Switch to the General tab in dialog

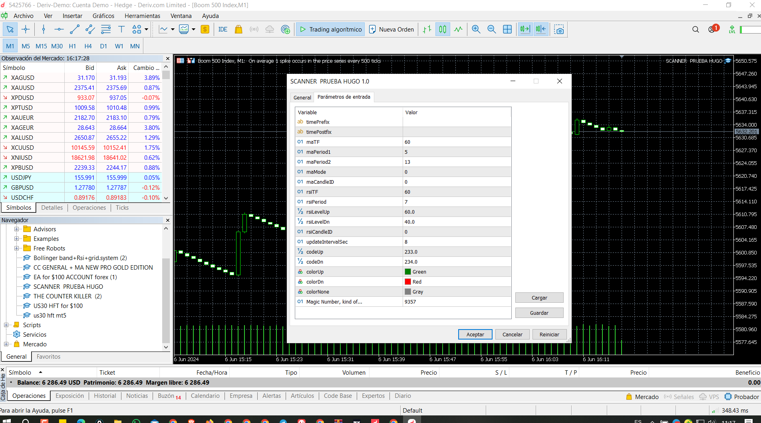[302, 97]
